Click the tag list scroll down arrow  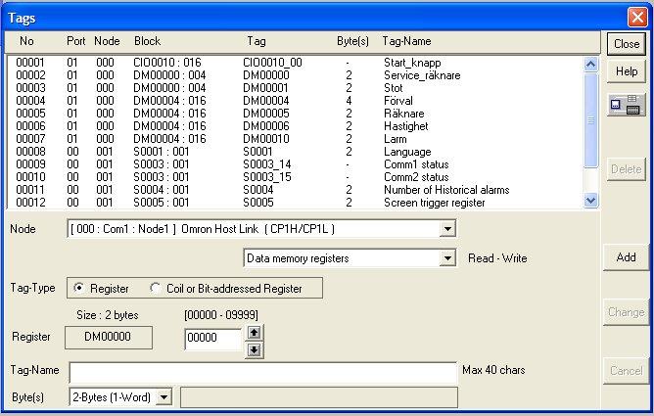coord(590,201)
